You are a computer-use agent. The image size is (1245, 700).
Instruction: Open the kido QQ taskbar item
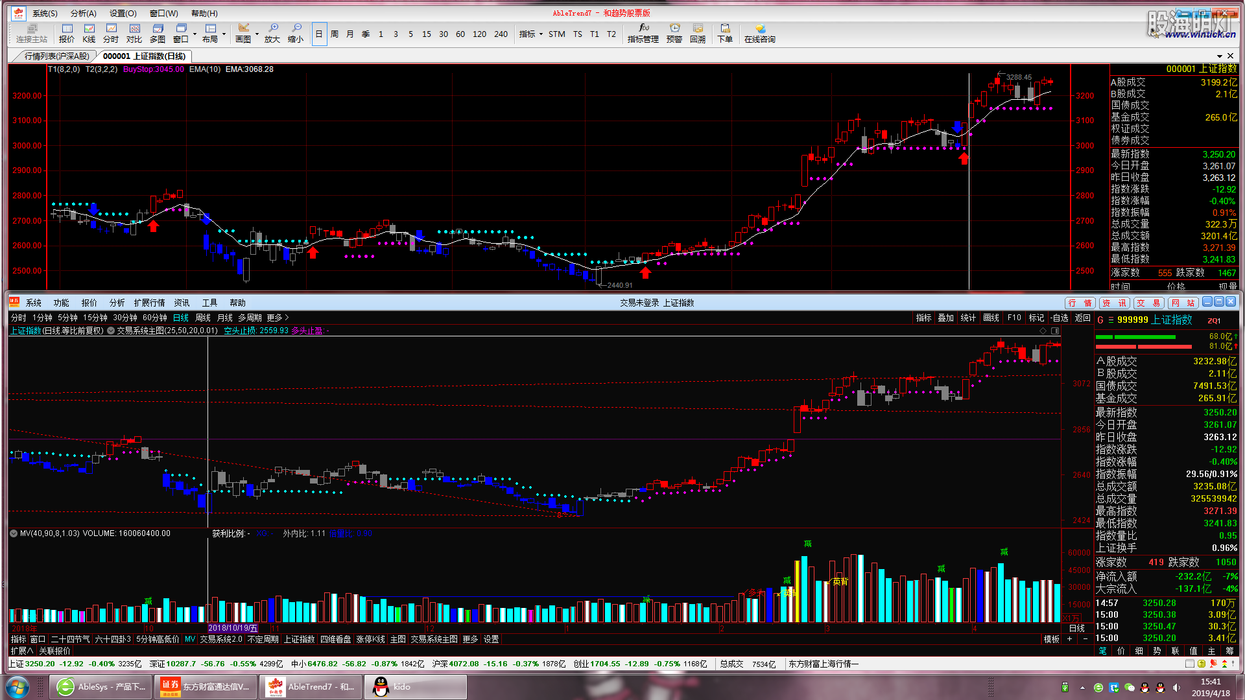[416, 687]
